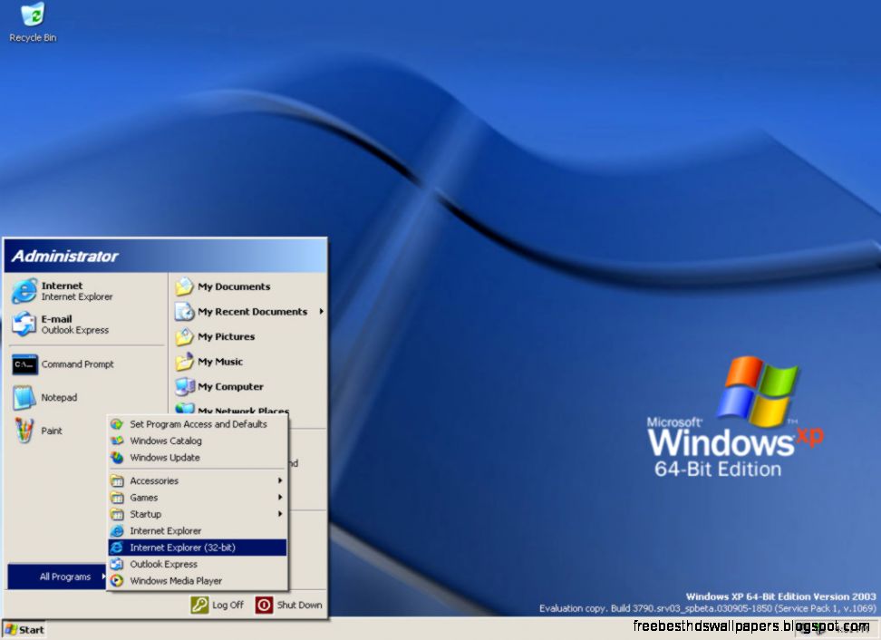881x640 pixels.
Task: Open My Documents text link
Action: [234, 286]
